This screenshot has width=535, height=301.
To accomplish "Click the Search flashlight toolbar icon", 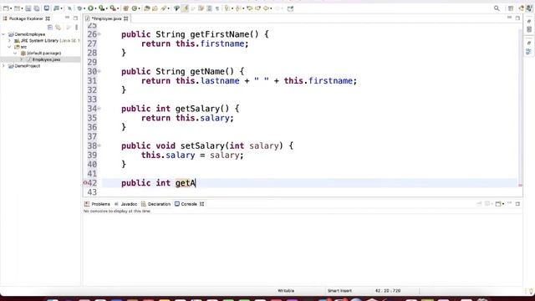I will [x=164, y=8].
